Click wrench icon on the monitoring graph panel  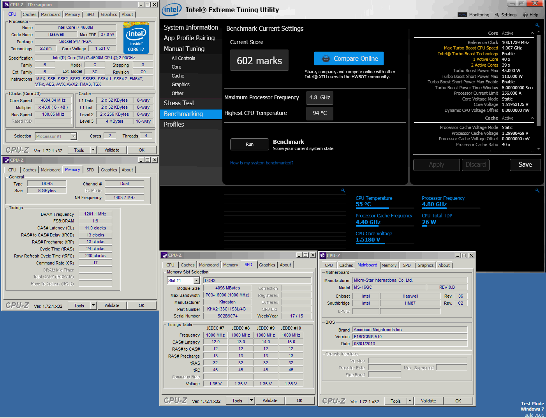click(x=343, y=190)
